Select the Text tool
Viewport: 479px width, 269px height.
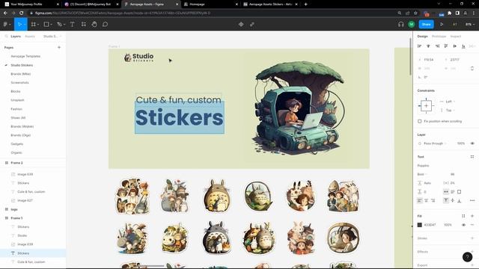pos(72,25)
